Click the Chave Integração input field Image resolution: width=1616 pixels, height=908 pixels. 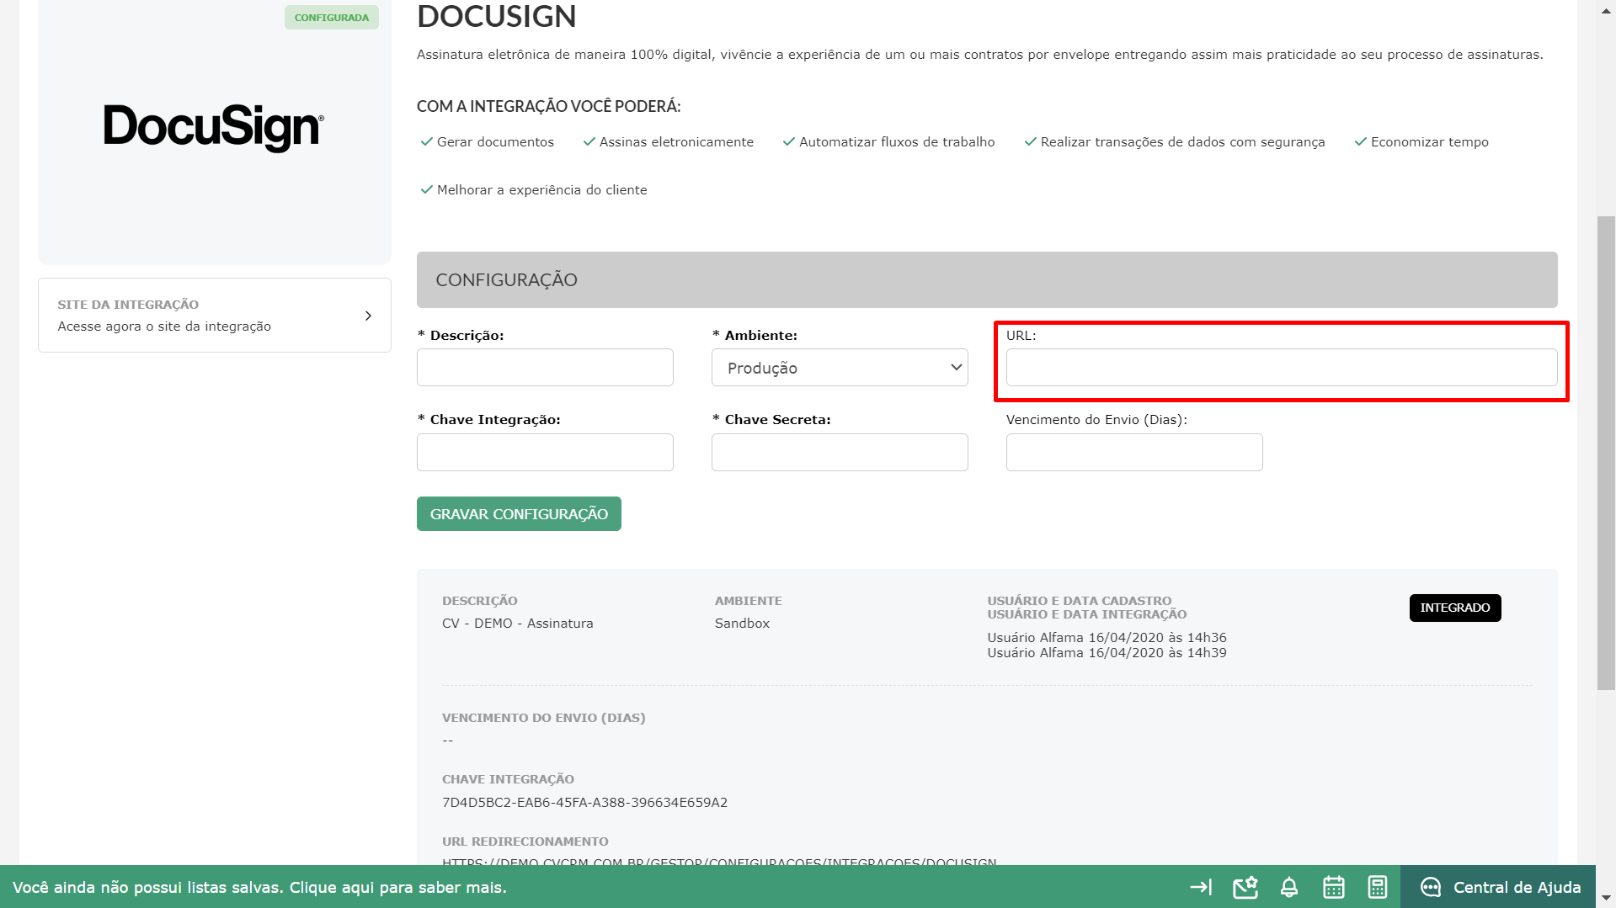click(545, 452)
